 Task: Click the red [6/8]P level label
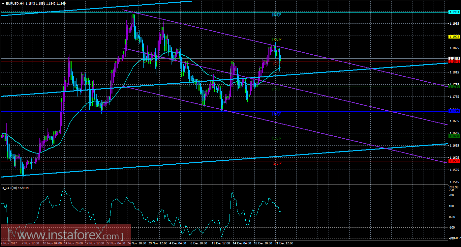point(277,64)
